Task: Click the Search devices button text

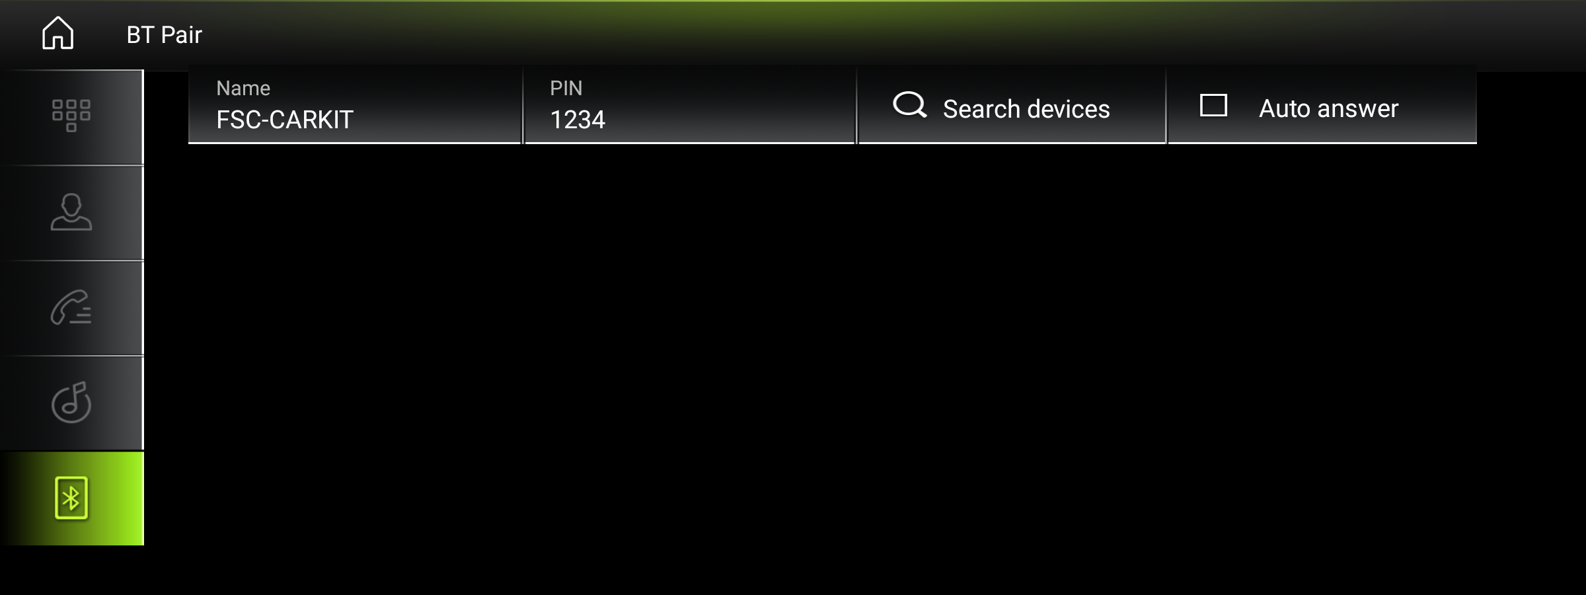Action: point(1026,108)
